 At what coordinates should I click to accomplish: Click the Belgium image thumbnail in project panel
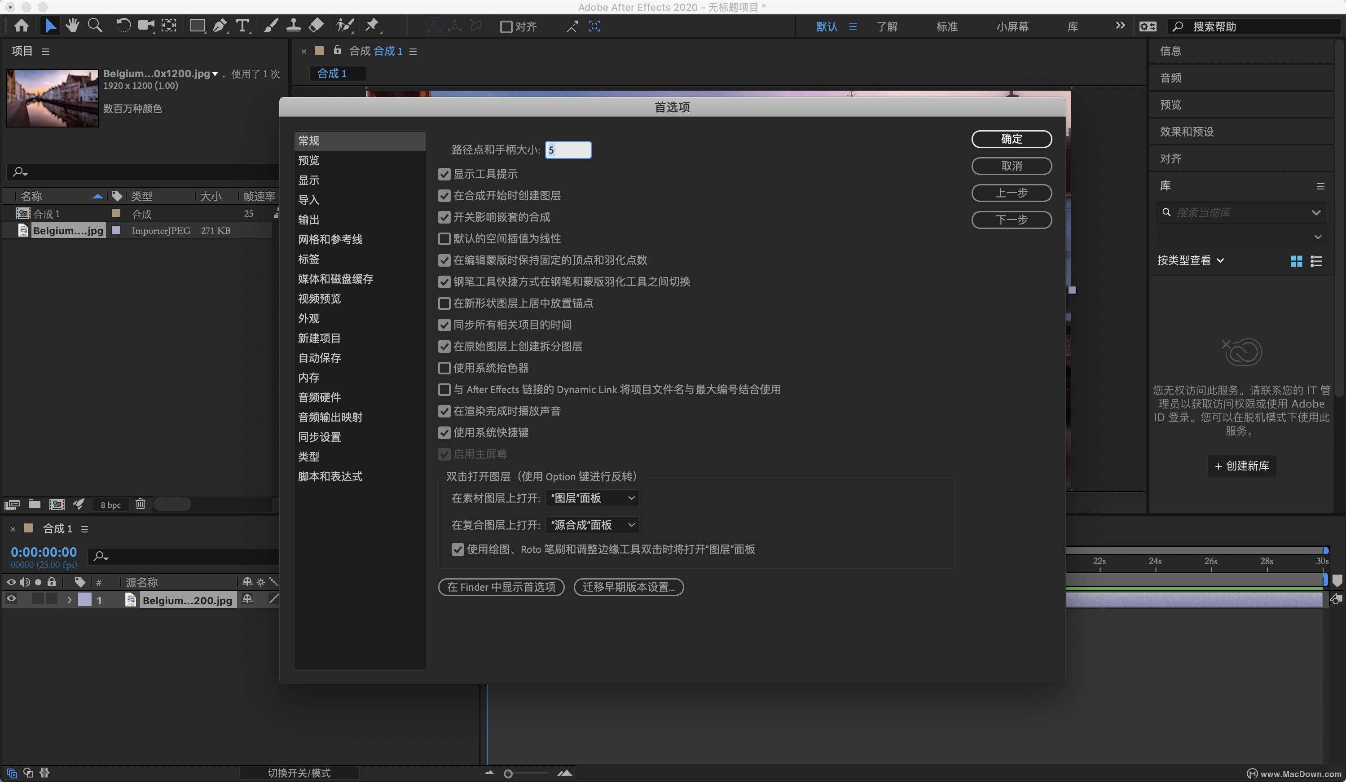pos(53,98)
